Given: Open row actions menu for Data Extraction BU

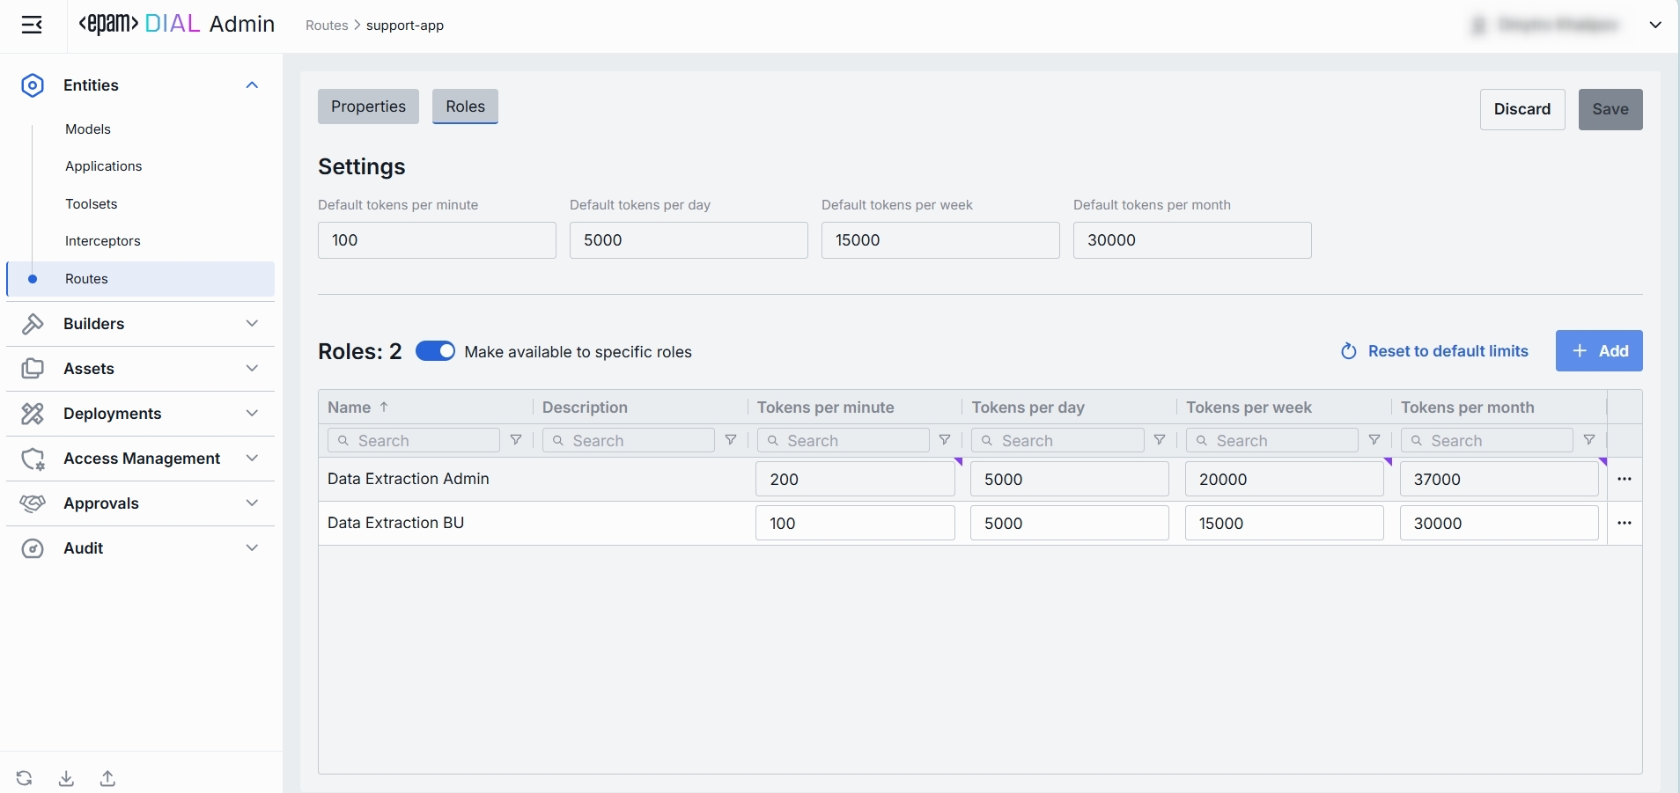Looking at the screenshot, I should pyautogui.click(x=1625, y=524).
